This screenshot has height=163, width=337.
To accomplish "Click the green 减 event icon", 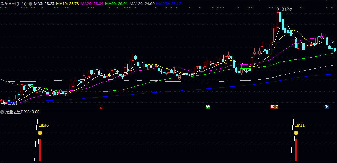I will tap(208, 107).
